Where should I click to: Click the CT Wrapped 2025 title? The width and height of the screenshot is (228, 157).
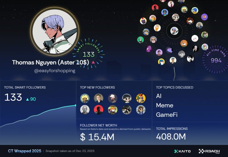coord(24,151)
